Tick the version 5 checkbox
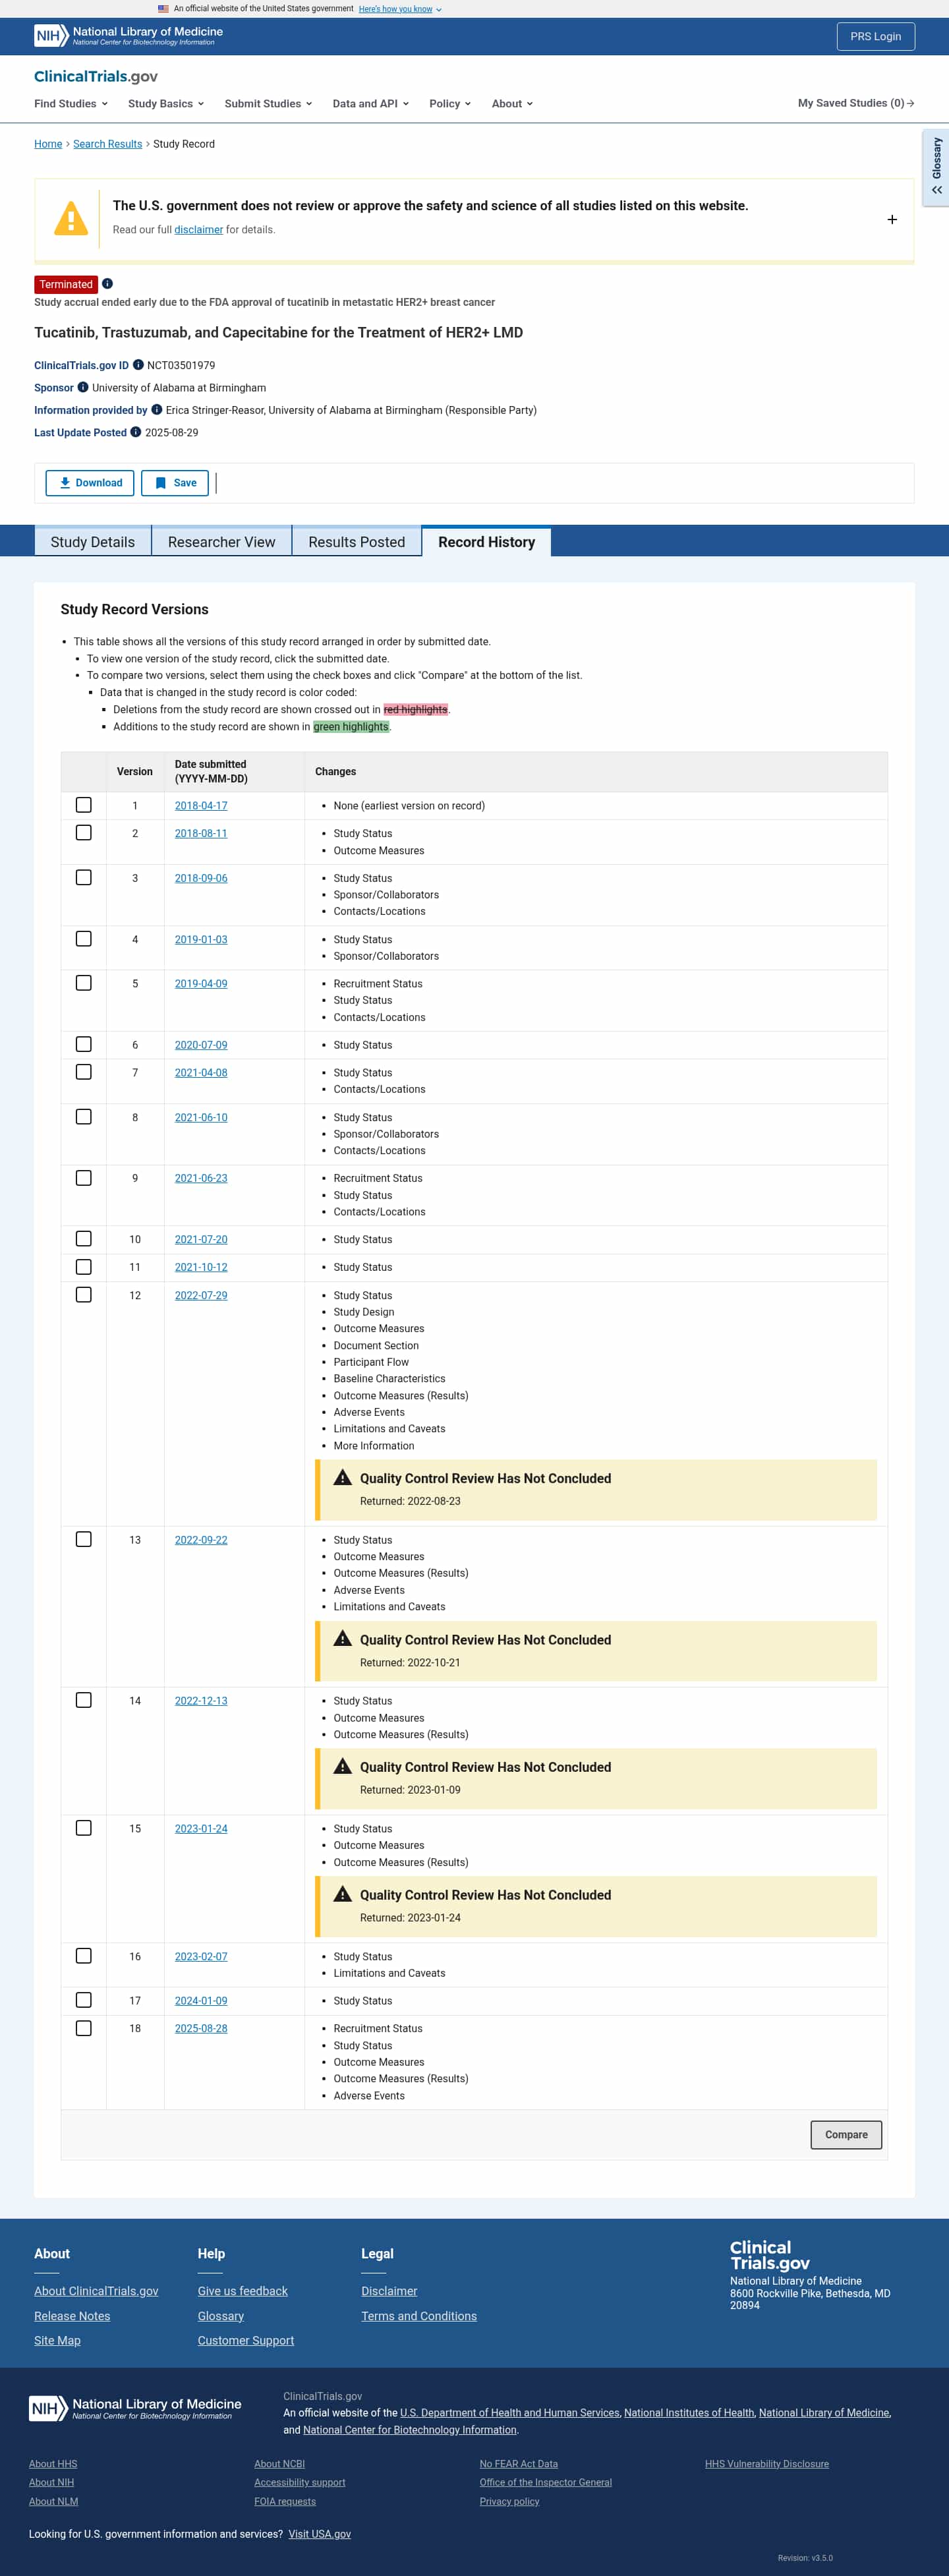 tap(84, 983)
